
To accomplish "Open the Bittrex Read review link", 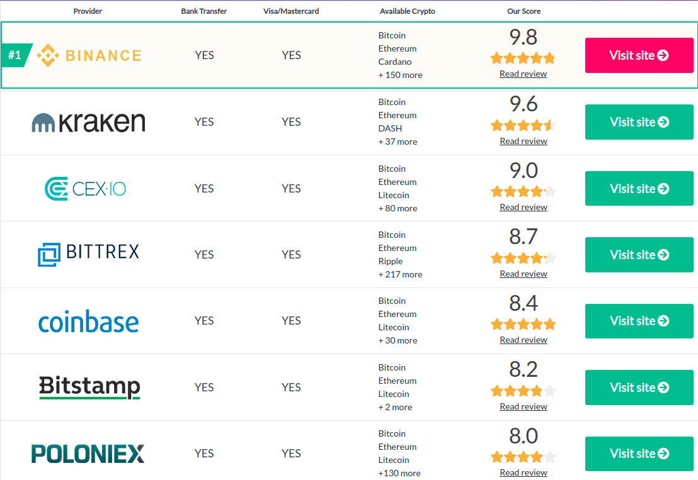I will pos(523,274).
